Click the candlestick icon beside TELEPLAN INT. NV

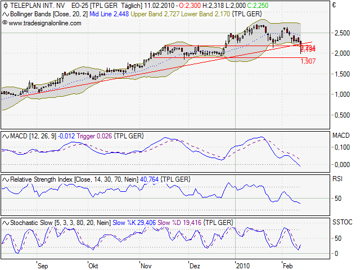(x=6, y=4)
